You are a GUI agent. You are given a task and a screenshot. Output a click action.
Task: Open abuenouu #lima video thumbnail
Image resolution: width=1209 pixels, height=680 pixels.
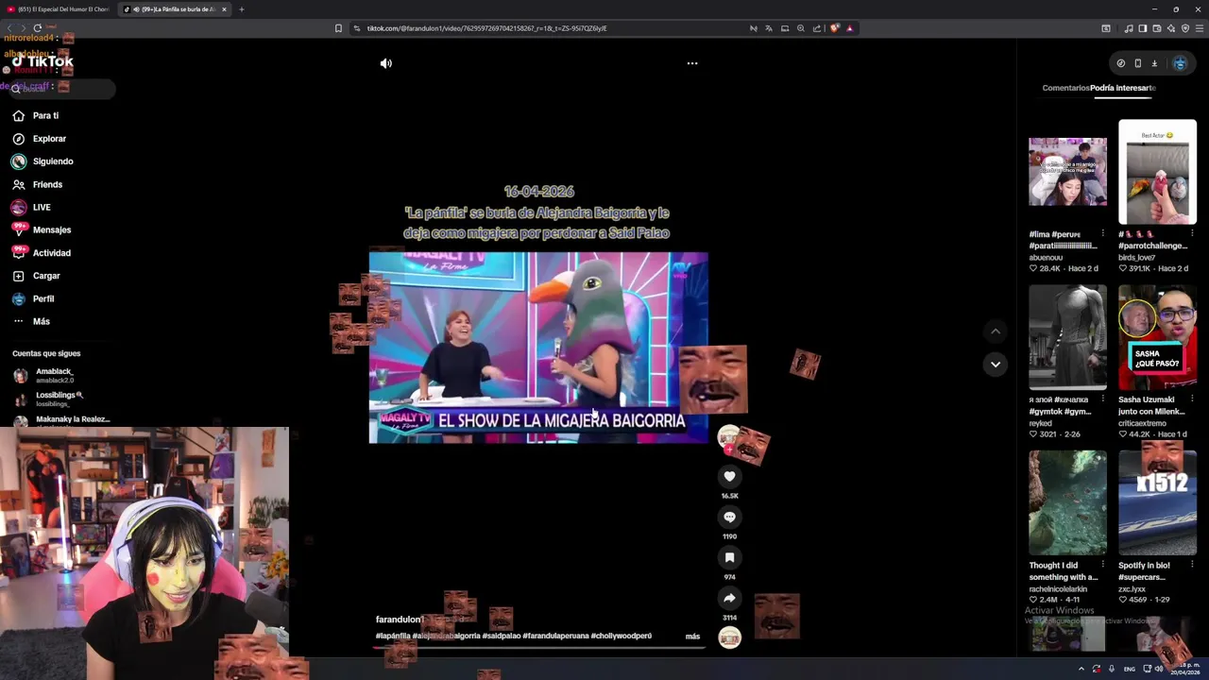(x=1067, y=172)
